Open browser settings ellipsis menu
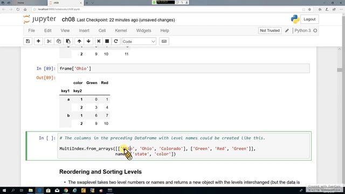This screenshot has width=345, height=194. (341, 9)
